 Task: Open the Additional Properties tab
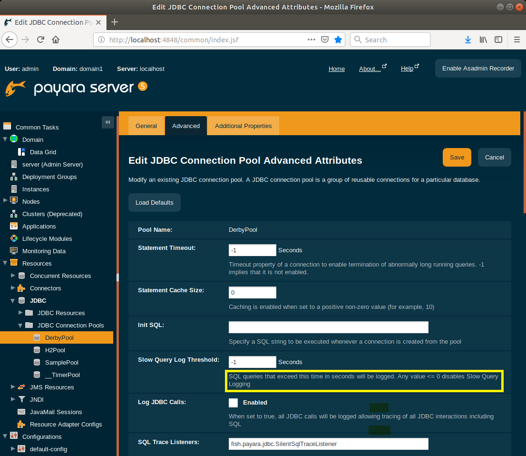tap(243, 126)
